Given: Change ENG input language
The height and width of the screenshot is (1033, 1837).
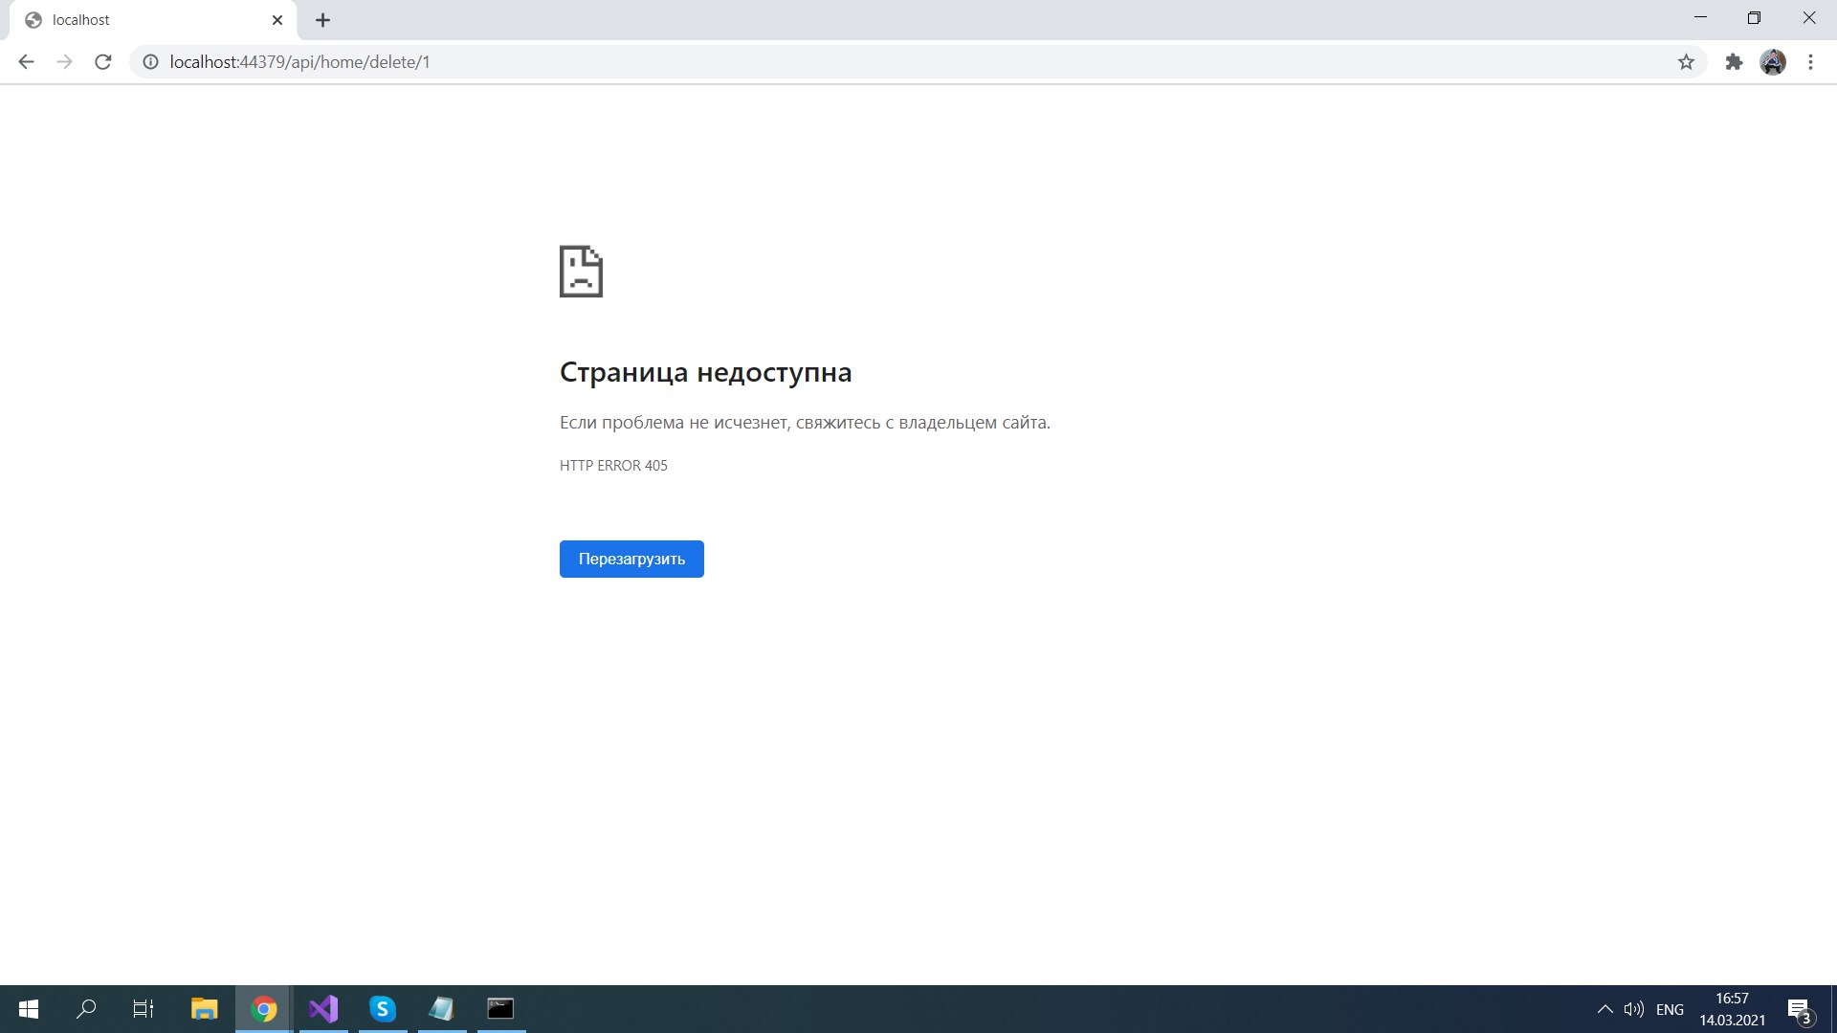Looking at the screenshot, I should (1670, 1009).
